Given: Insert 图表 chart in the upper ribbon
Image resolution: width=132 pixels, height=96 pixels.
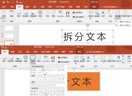Looking at the screenshot, I should (x=68, y=14).
